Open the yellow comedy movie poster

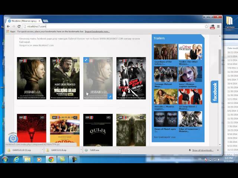[65, 130]
